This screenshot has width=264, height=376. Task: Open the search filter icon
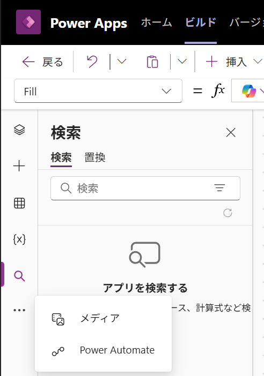(219, 188)
